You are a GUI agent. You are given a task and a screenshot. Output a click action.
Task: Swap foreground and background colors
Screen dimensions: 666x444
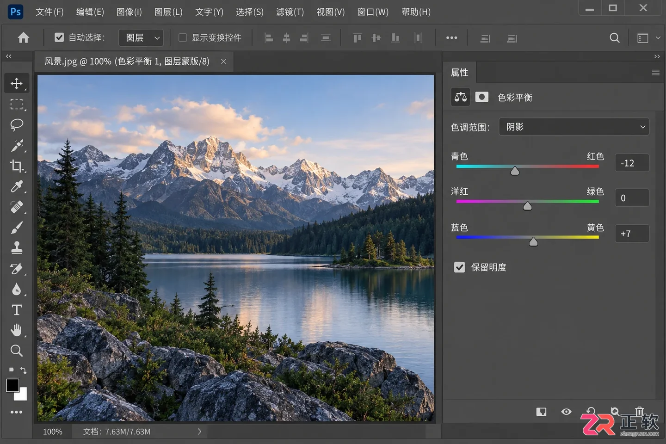click(x=23, y=370)
